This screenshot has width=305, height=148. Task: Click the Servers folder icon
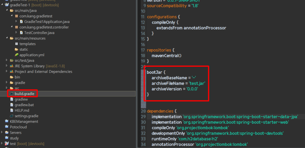[7, 133]
